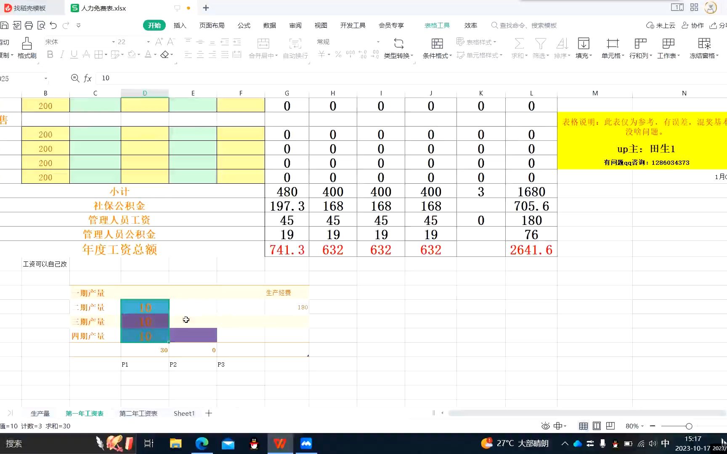Open the 生产量 sheet tab

coord(40,413)
